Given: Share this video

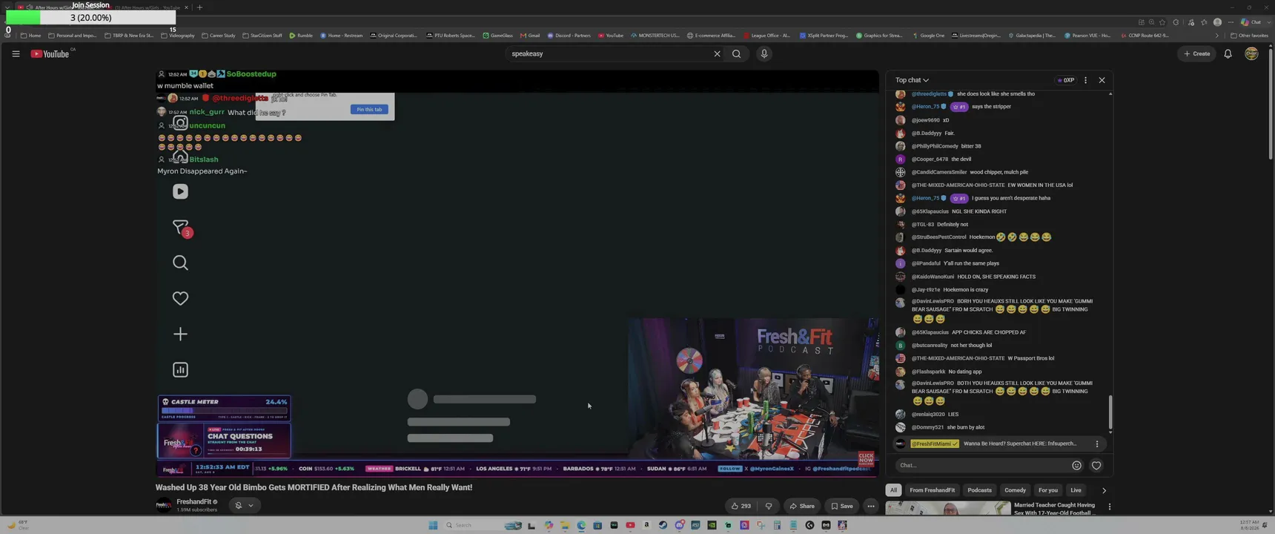Looking at the screenshot, I should coord(802,506).
